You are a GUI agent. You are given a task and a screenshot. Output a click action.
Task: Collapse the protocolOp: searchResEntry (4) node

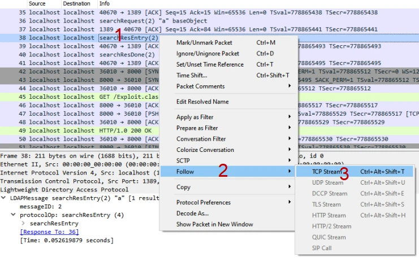14,215
